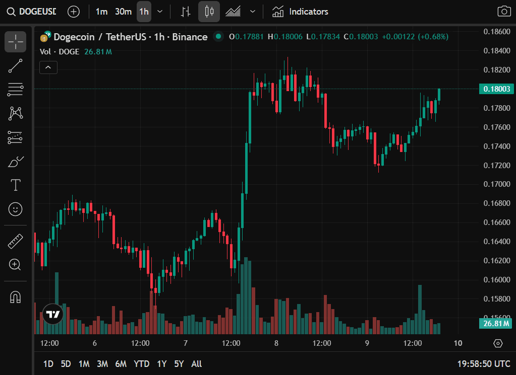
Task: Set date range to 5D
Action: [x=66, y=364]
